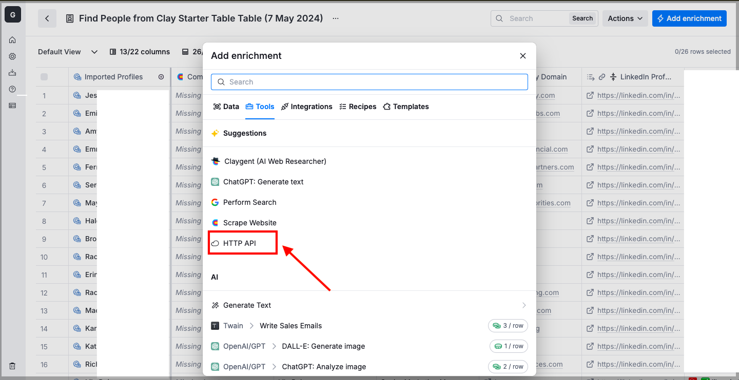
Task: Click the trash icon in sidebar
Action: (x=12, y=366)
